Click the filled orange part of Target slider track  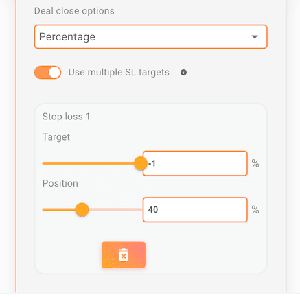89,163
